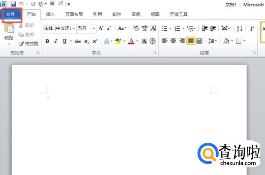Click the shading paint bucket icon
The width and height of the screenshot is (265, 175).
226,41
